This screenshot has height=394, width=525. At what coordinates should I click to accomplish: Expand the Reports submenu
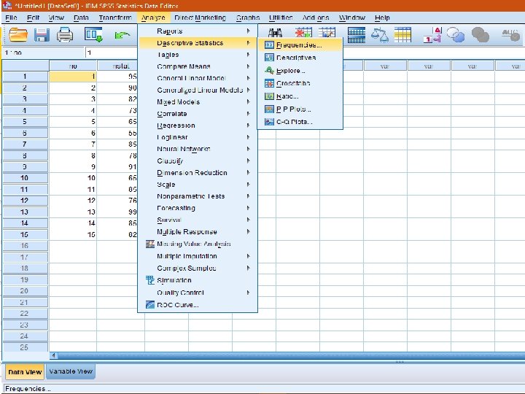tap(198, 31)
